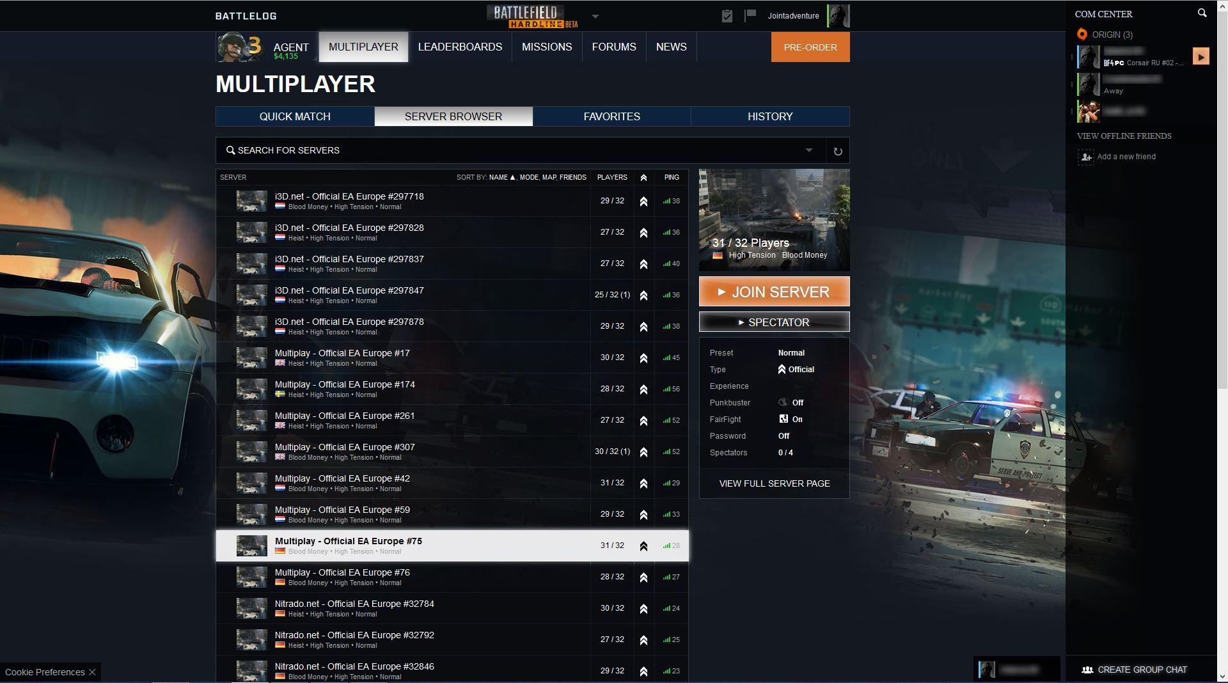
Task: Select server Nitrado.net Official EA Europe #32846
Action: [x=452, y=670]
